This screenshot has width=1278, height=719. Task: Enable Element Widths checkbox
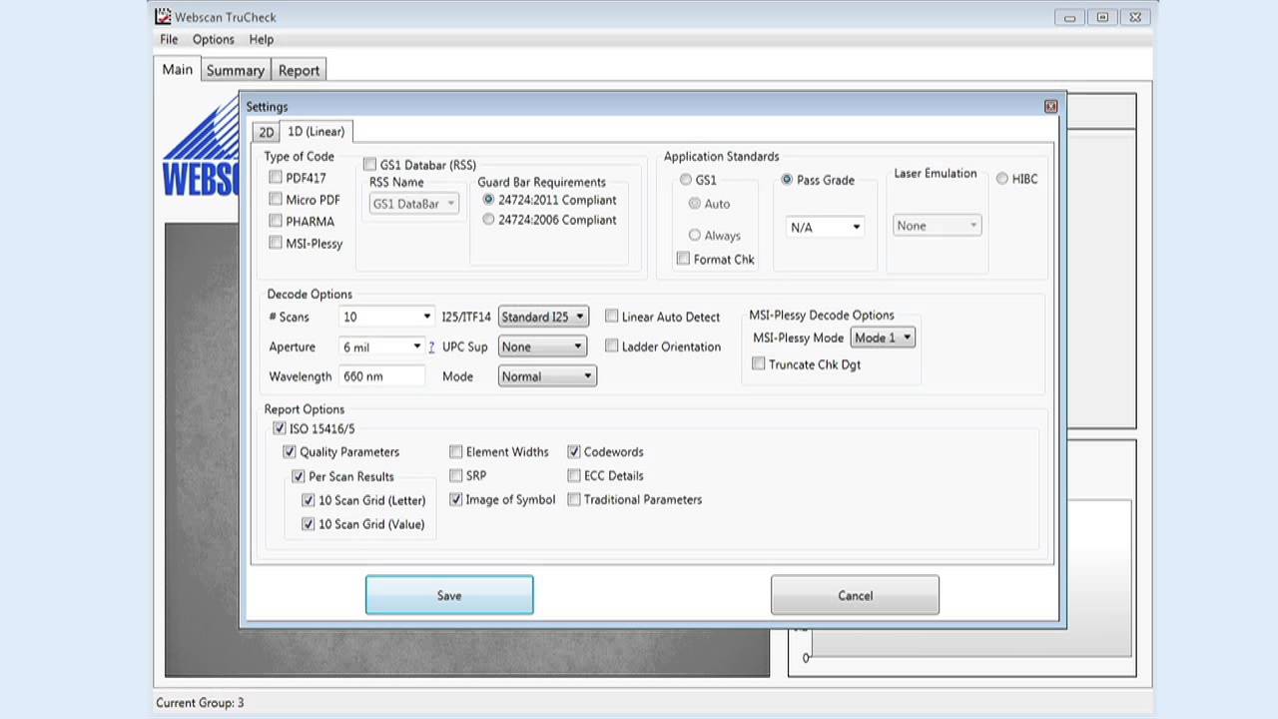[455, 452]
